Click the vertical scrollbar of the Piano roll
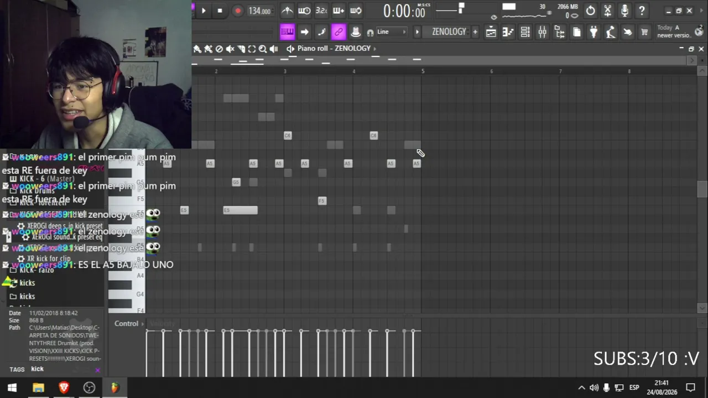The image size is (708, 398). [702, 189]
